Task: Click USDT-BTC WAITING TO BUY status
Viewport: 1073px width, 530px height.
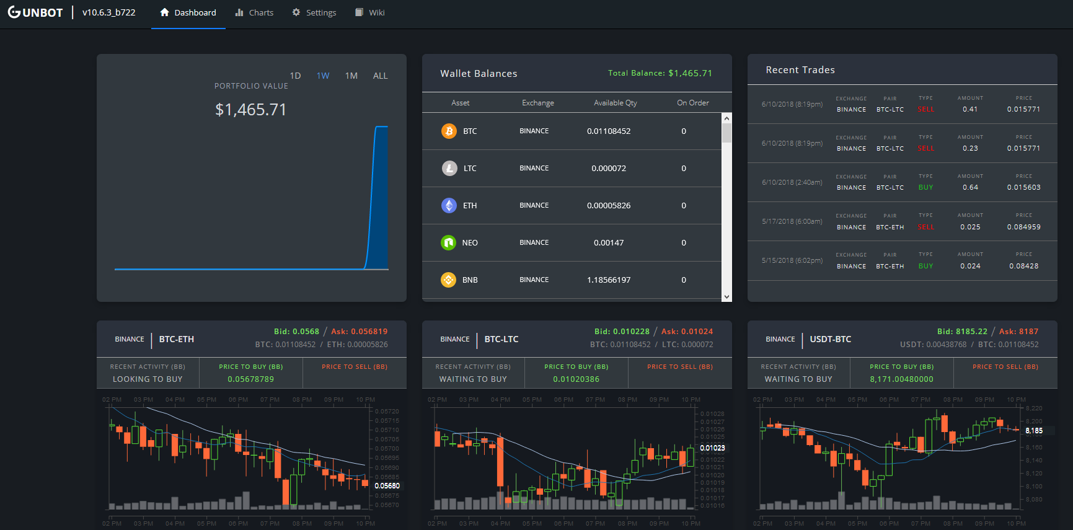Action: pyautogui.click(x=798, y=379)
